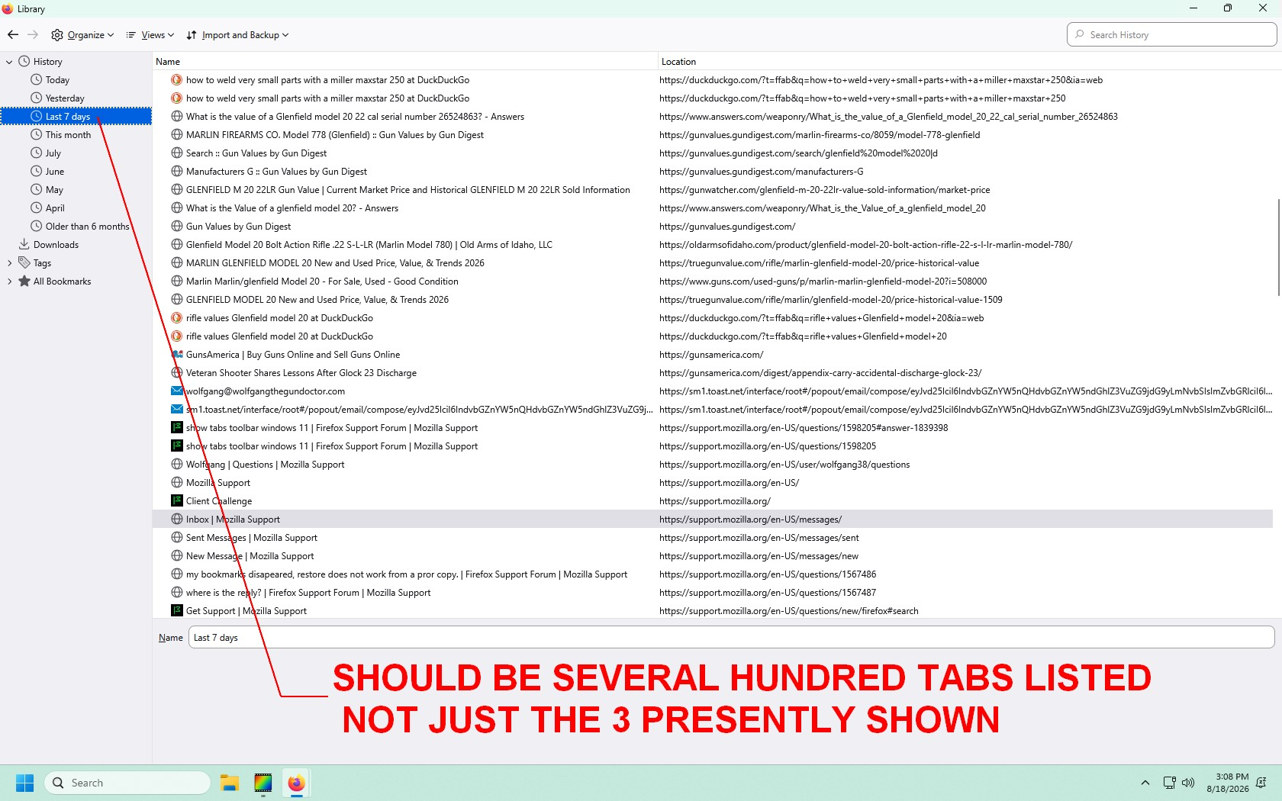Click the All Bookmarks star icon

24,281
